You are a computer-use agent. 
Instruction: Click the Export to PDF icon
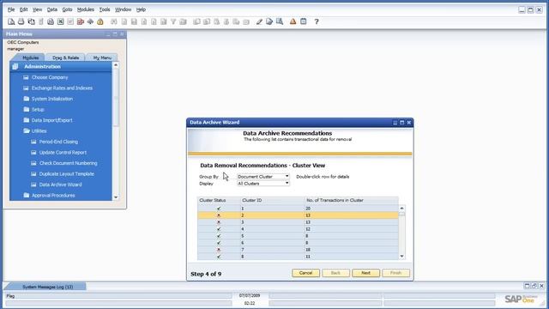[80, 21]
